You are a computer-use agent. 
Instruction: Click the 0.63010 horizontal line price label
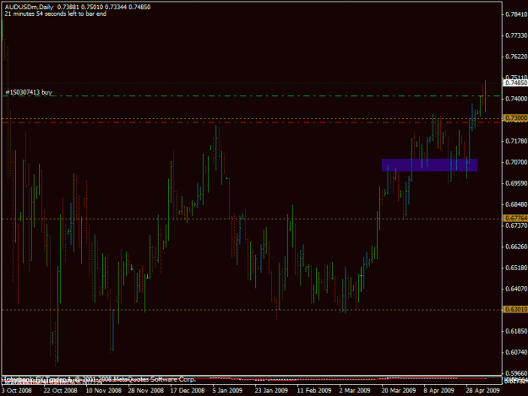pos(515,309)
